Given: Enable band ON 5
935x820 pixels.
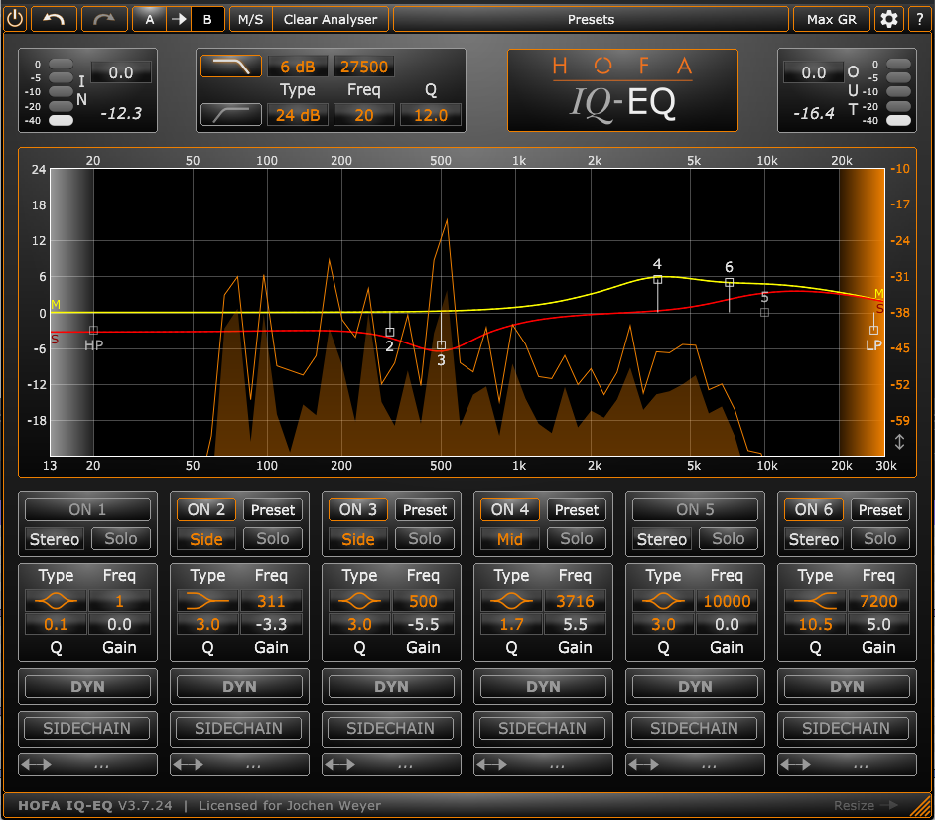Looking at the screenshot, I should click(695, 510).
